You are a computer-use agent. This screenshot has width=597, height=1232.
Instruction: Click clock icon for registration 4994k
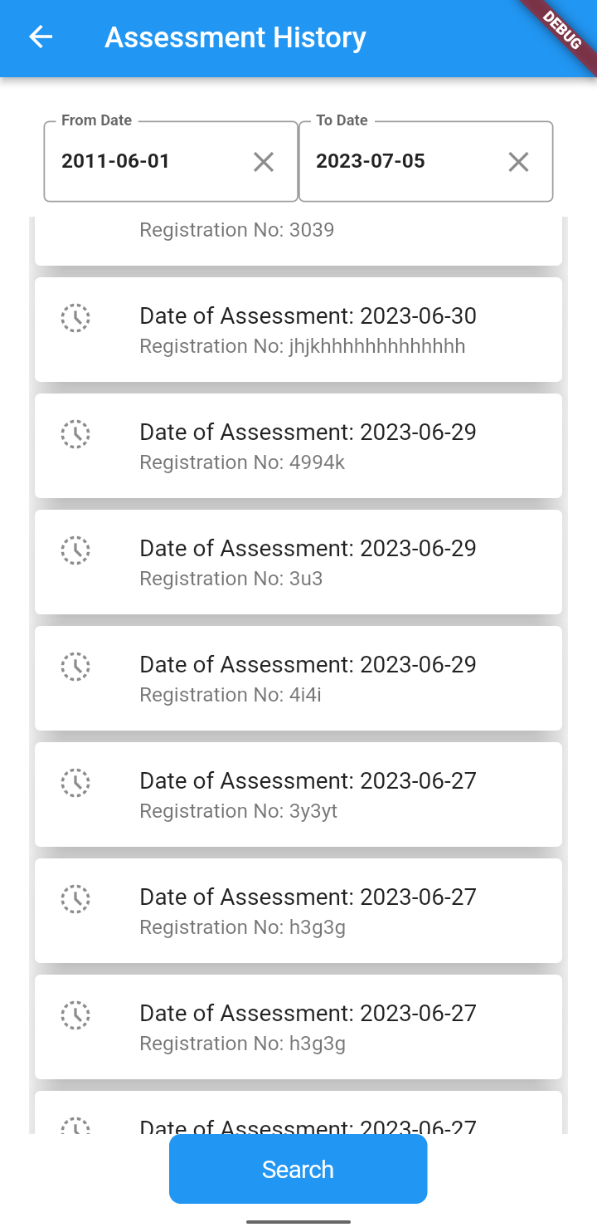point(75,434)
